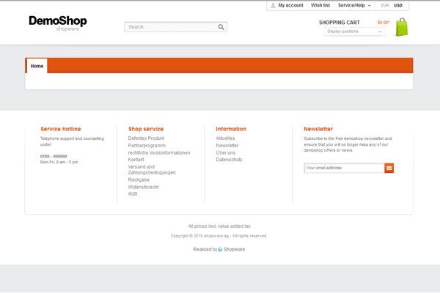This screenshot has width=440, height=293.
Task: Open the Widerrufsrecht link
Action: tap(143, 187)
